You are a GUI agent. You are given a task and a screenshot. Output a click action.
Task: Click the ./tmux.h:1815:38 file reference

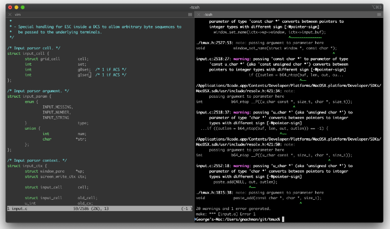click(215, 192)
